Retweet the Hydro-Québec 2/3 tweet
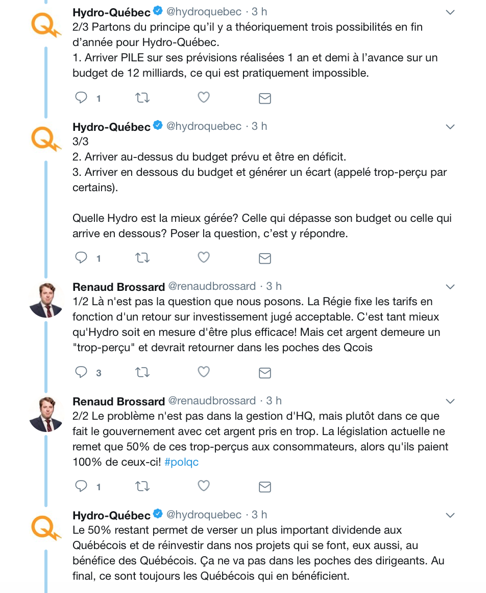Image resolution: width=486 pixels, height=593 pixels. coord(142,98)
